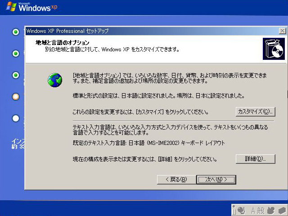
Task: Click the heading '地域と言語のオプション'
Action: tap(62, 43)
